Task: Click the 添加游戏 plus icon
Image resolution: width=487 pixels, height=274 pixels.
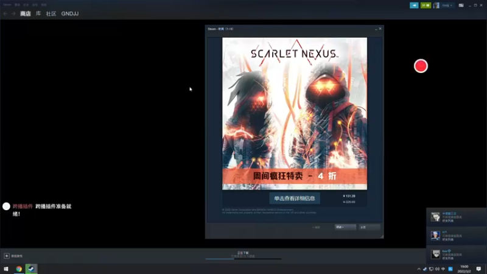Action: coord(7,256)
